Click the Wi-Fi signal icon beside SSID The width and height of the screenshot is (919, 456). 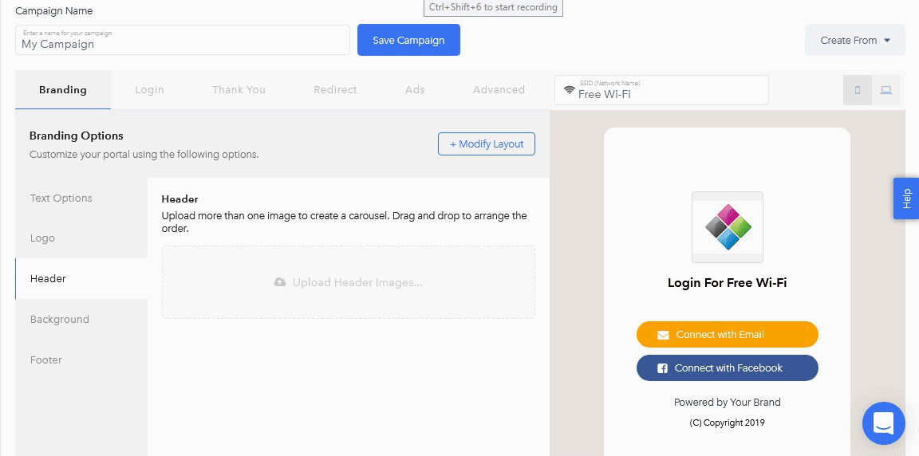point(569,90)
